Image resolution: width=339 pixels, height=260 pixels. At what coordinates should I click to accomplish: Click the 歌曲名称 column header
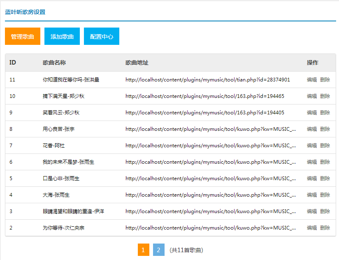pos(54,63)
